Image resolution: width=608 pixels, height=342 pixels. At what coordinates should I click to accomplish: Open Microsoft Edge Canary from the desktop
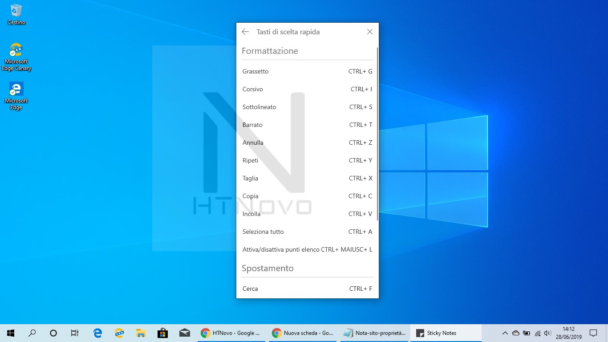[x=16, y=51]
